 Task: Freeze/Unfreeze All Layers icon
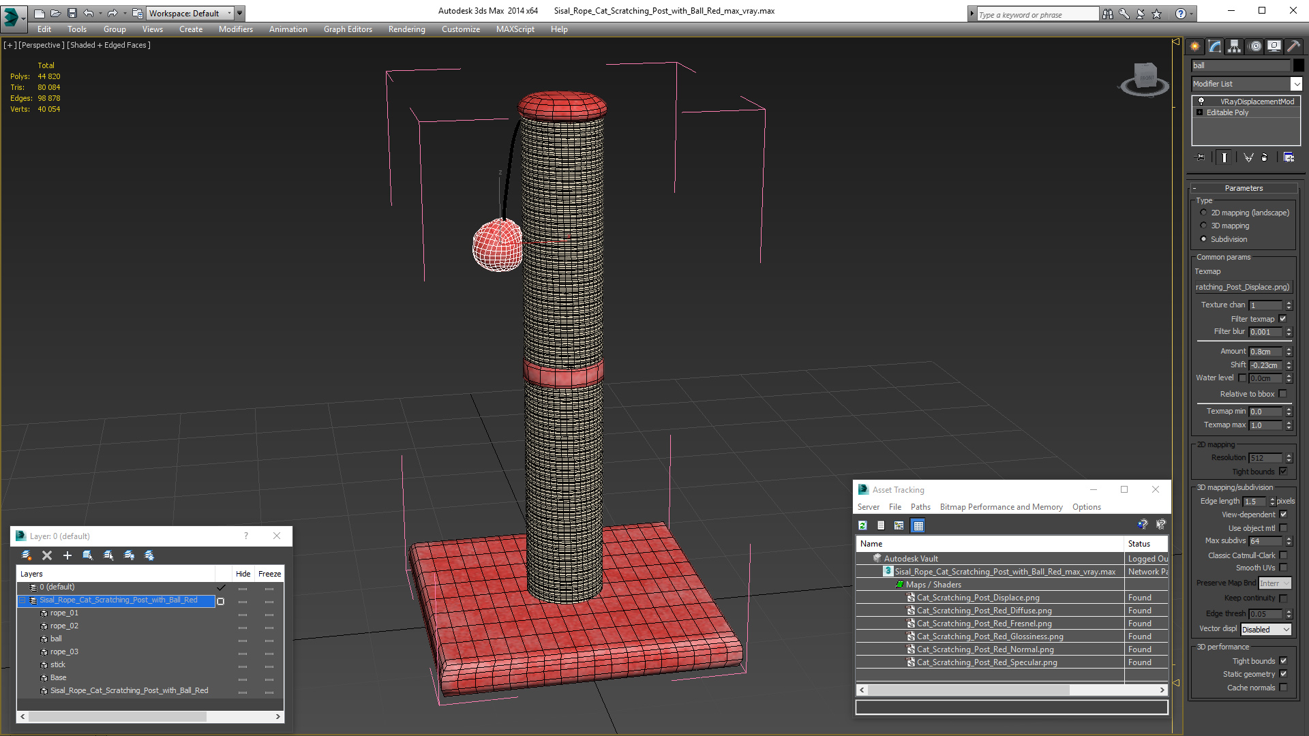pos(149,555)
